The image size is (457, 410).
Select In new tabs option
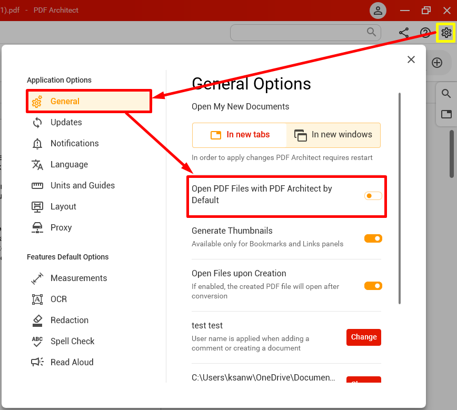click(x=240, y=135)
